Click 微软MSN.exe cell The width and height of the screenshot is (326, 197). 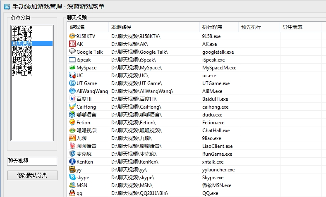[217, 185]
